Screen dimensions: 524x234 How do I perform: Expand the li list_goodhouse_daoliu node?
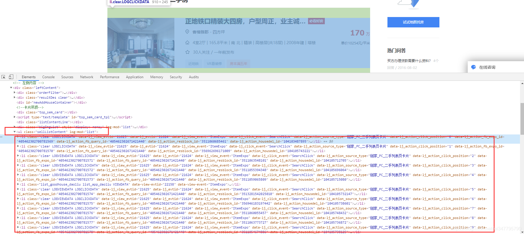(18, 184)
